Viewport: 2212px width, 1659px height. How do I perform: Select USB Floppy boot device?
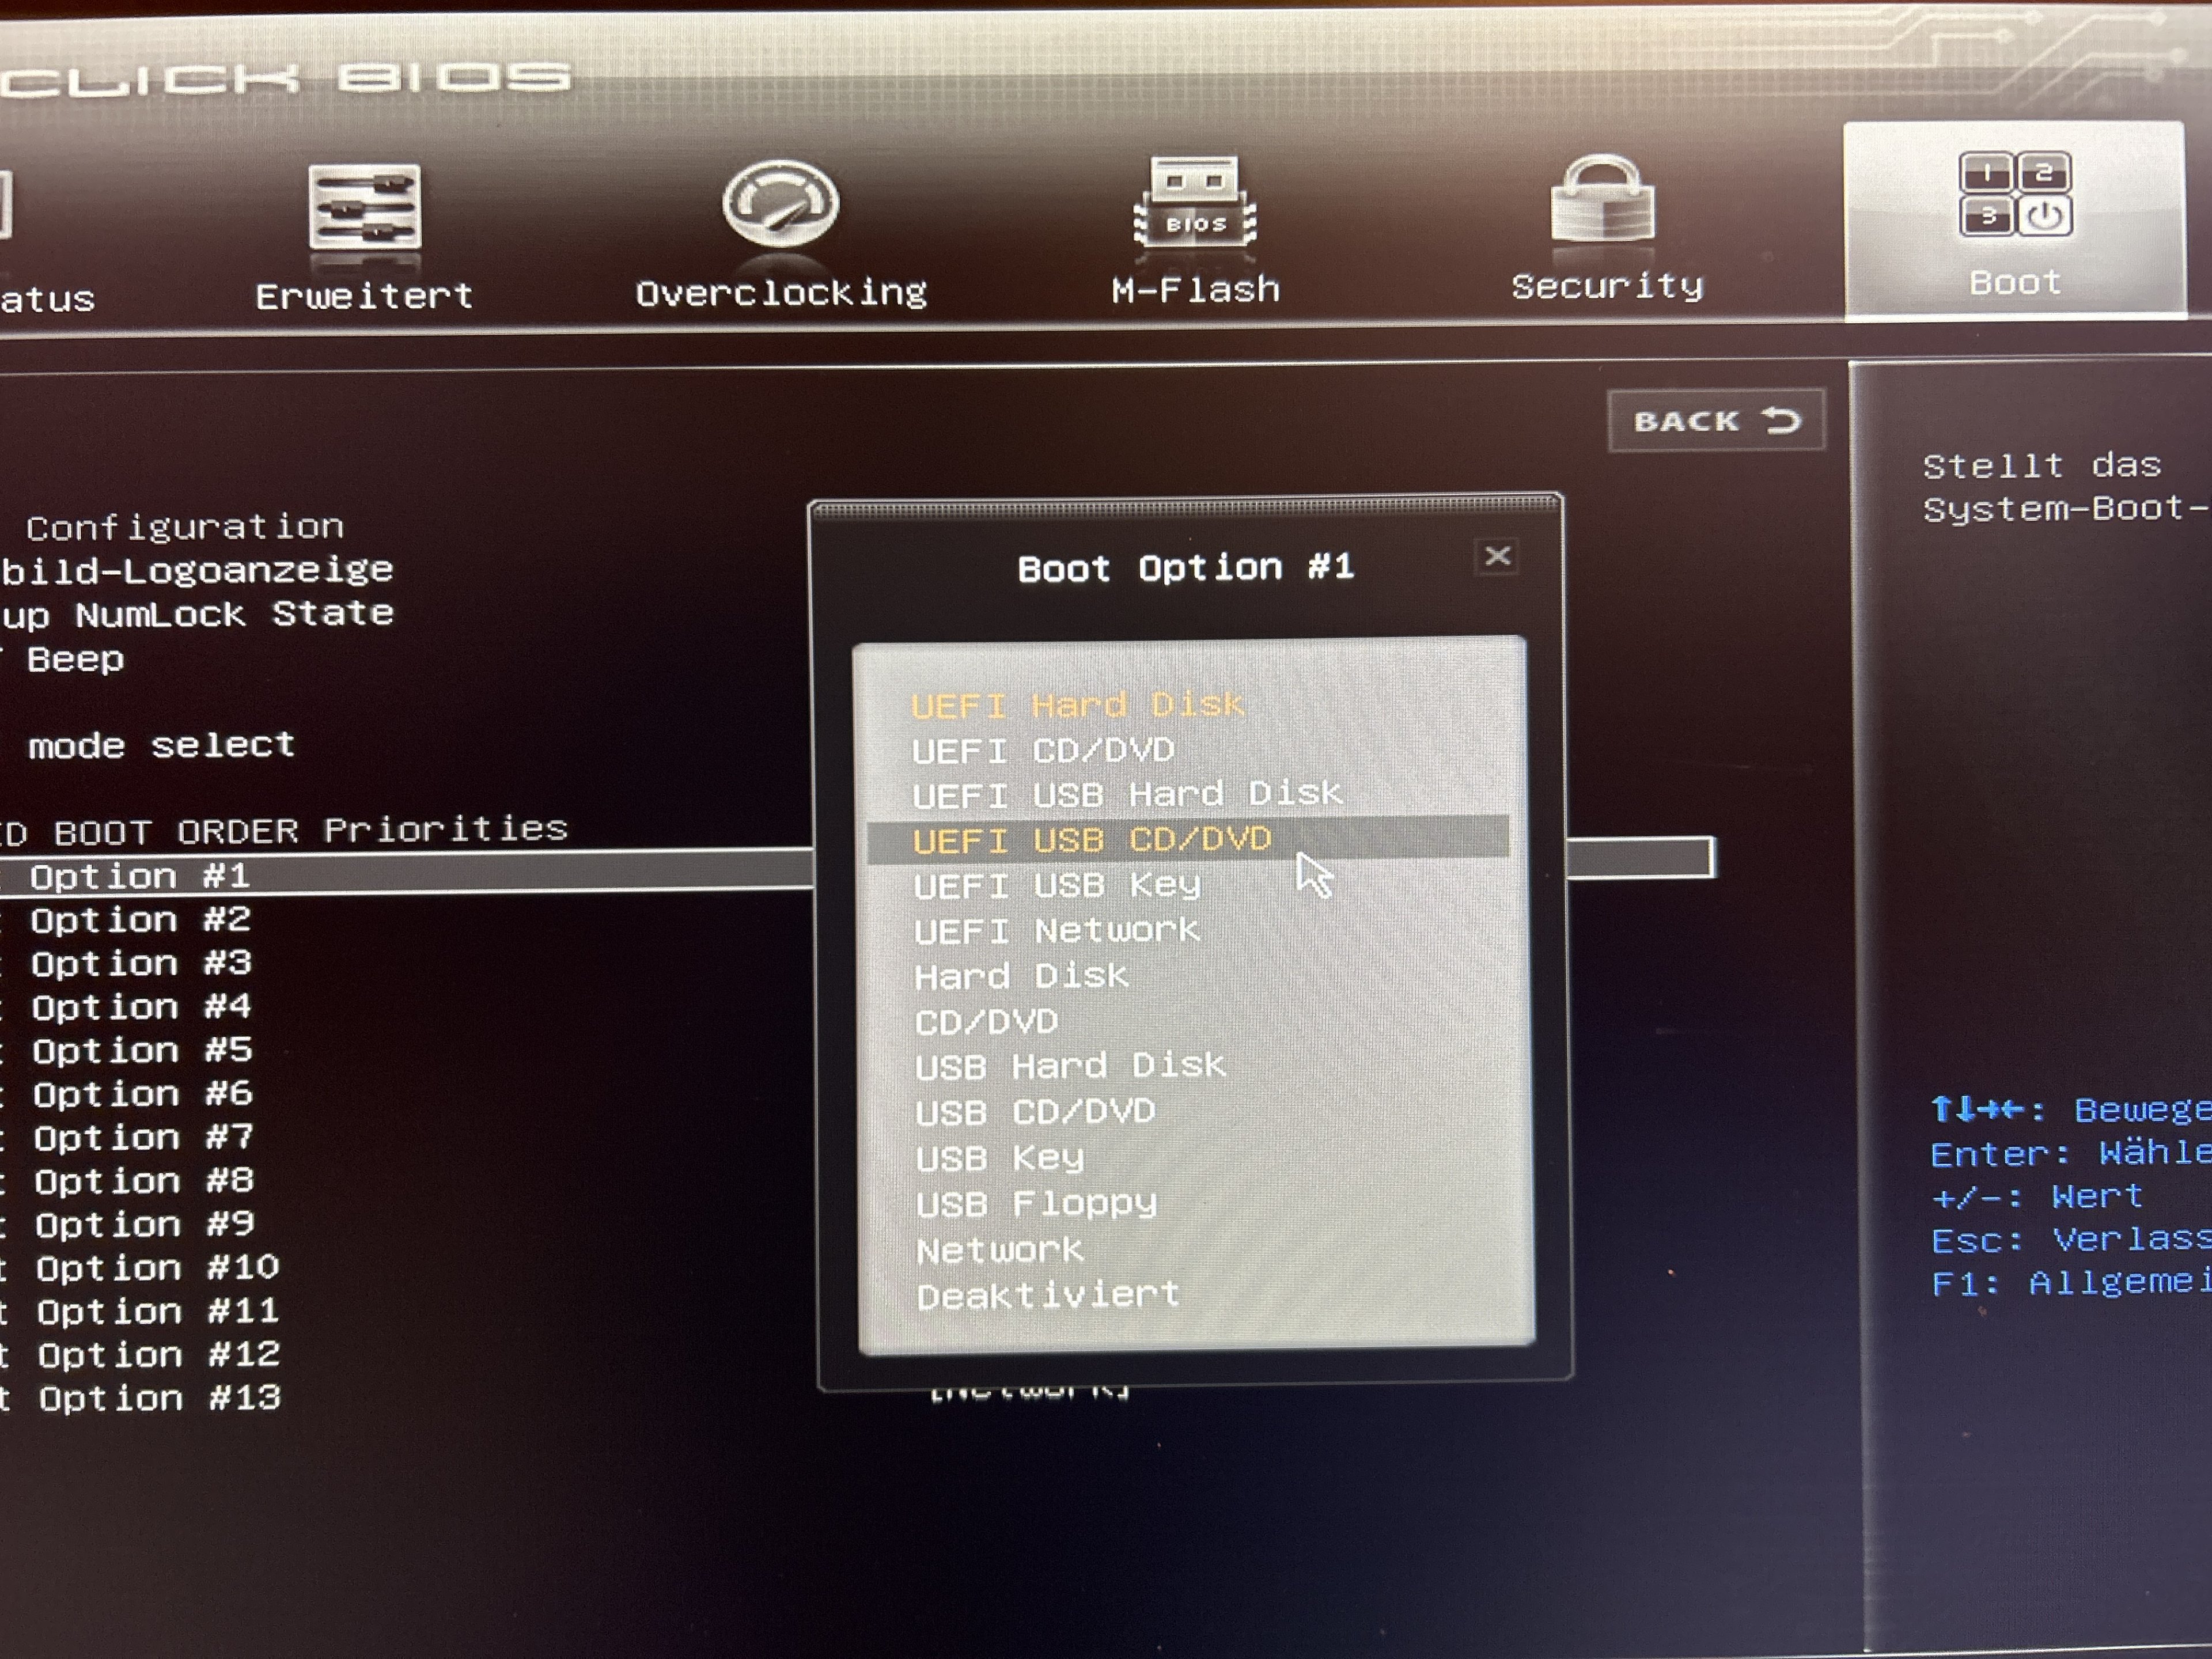[1036, 1203]
